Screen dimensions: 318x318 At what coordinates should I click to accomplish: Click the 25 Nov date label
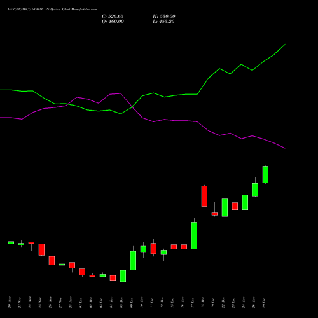point(40,302)
